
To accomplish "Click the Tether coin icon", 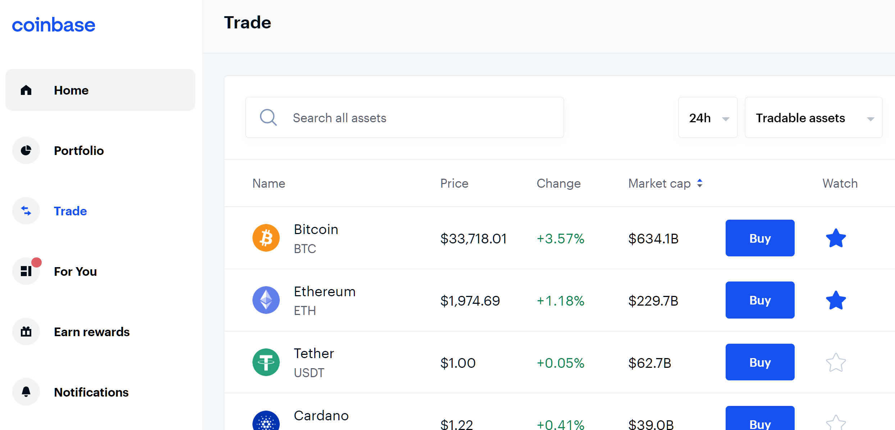I will click(266, 362).
